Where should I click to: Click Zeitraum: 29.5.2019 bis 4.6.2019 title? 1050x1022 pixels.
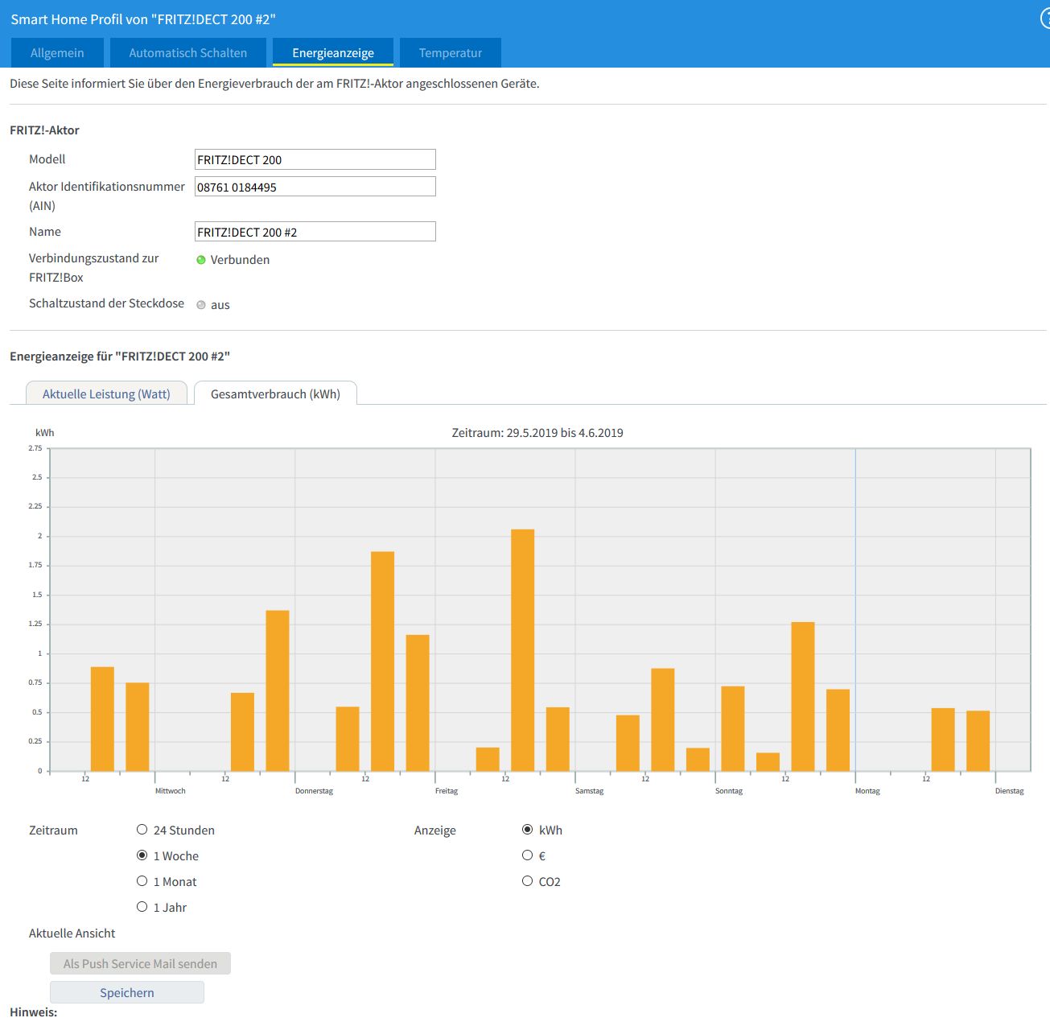click(x=537, y=433)
